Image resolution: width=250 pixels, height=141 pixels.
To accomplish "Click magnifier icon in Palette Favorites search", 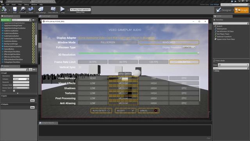I will click(x=248, y=23).
